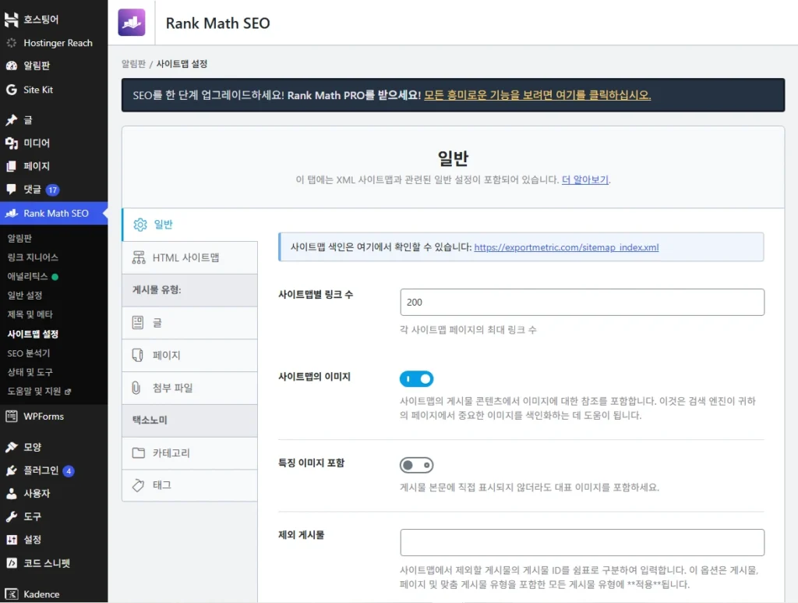The height and width of the screenshot is (603, 798).
Task: Click the 첨부 파일 paperclip icon
Action: coord(136,388)
